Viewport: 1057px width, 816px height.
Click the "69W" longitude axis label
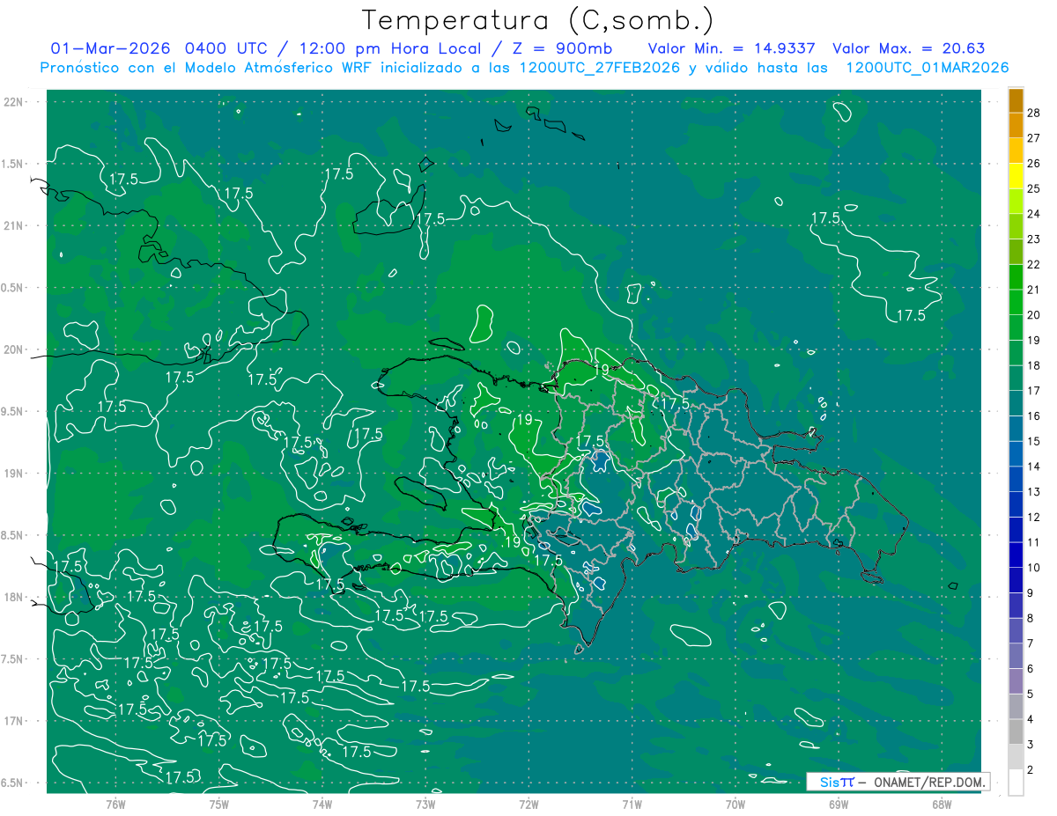[839, 805]
